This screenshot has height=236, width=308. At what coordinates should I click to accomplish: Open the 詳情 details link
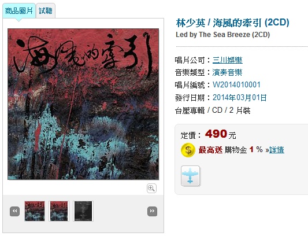point(277,150)
